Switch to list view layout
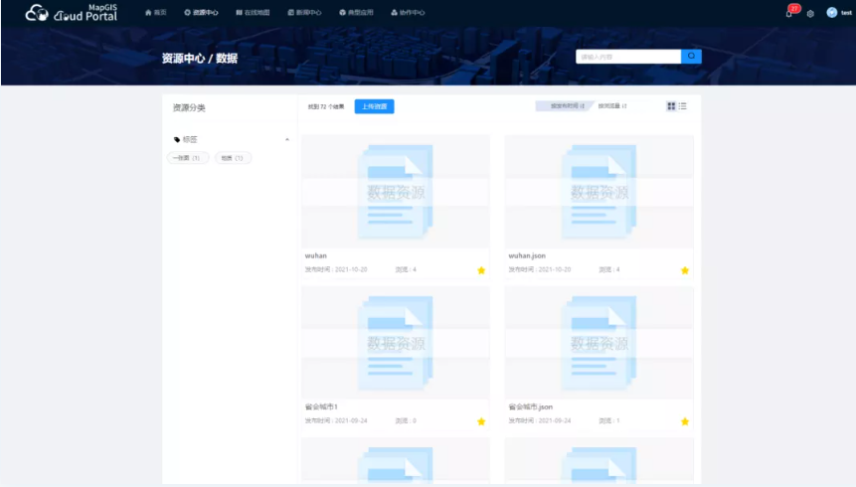Screen dimensions: 856x487 click(x=683, y=106)
